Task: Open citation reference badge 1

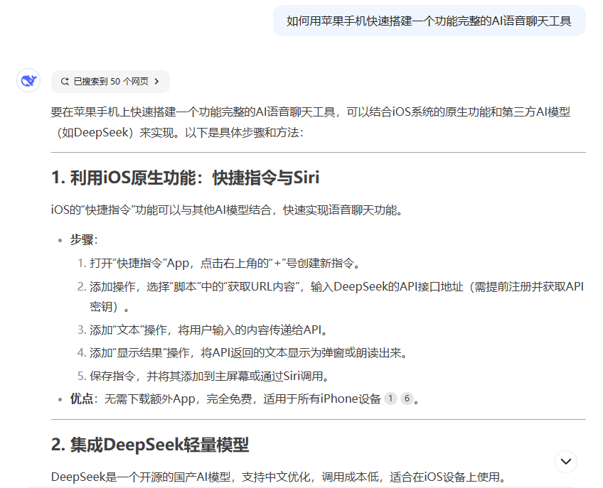Action: pos(390,398)
